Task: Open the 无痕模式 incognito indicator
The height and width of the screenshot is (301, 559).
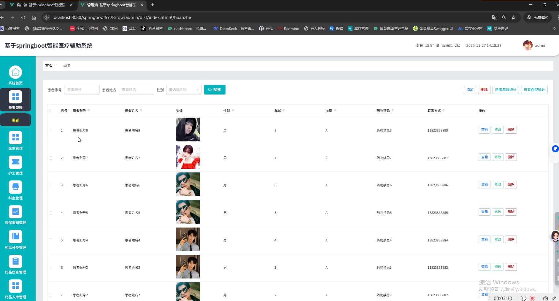Action: pos(538,17)
